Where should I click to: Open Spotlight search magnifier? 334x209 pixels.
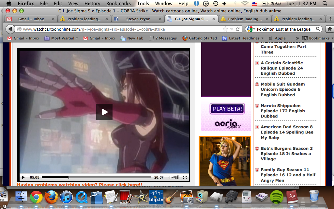tap(325, 3)
